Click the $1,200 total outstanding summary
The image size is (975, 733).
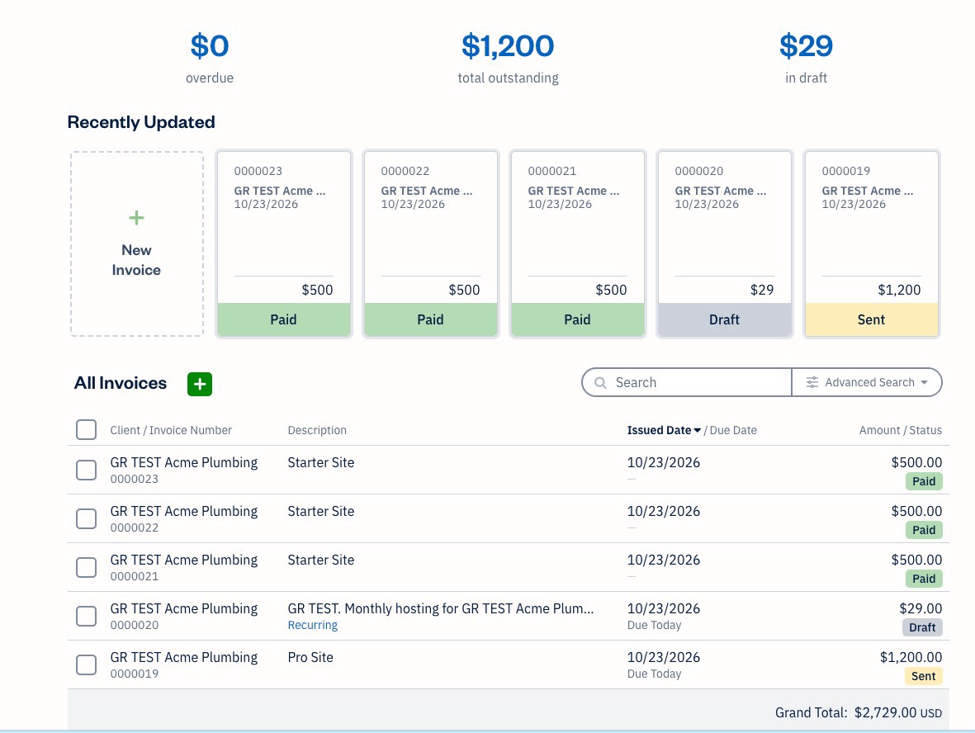[508, 59]
